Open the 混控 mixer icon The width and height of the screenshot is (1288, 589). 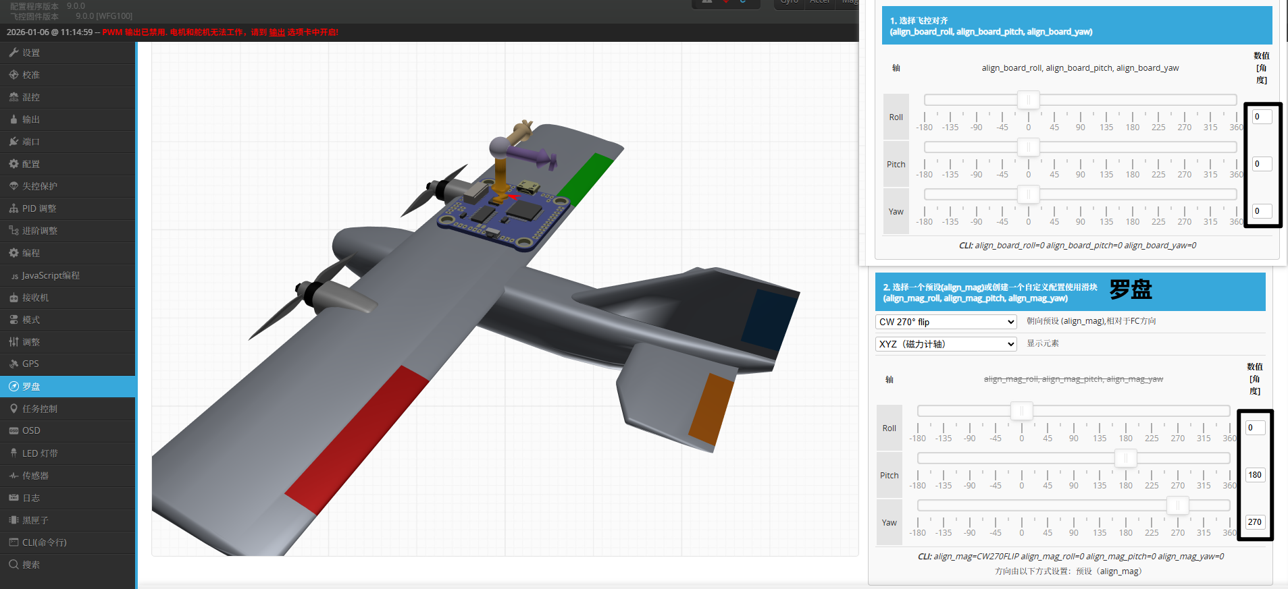[x=14, y=97]
